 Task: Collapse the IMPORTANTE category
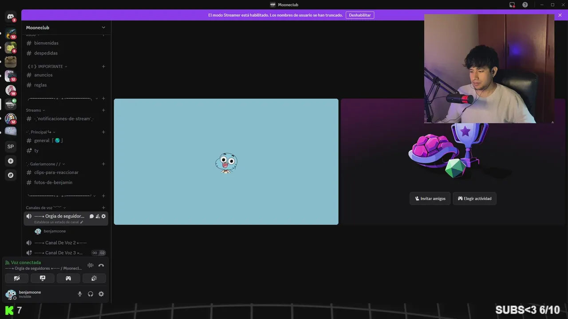click(47, 66)
